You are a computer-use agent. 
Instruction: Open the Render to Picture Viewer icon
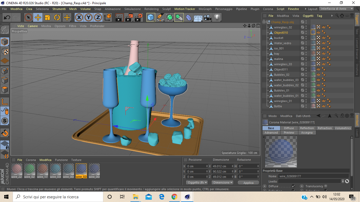129,18
